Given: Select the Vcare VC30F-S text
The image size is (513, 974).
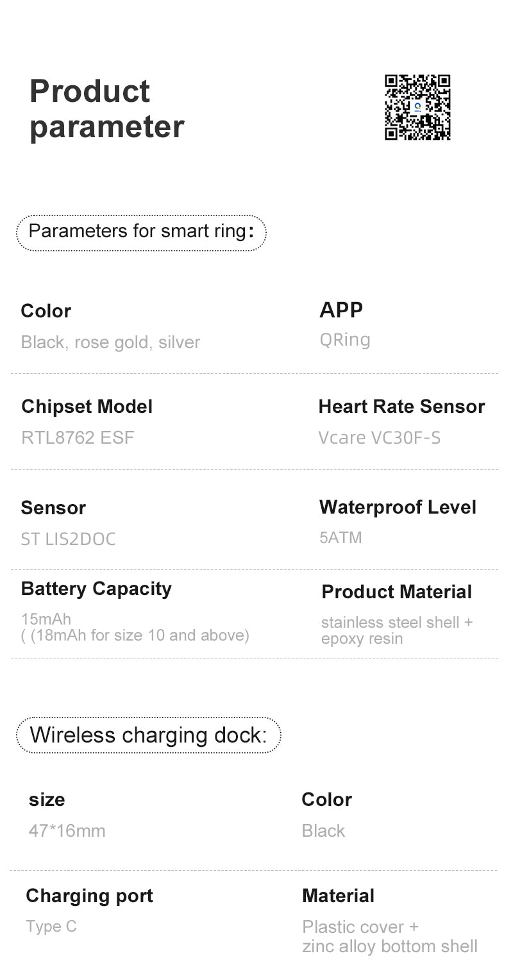Looking at the screenshot, I should pos(380,438).
